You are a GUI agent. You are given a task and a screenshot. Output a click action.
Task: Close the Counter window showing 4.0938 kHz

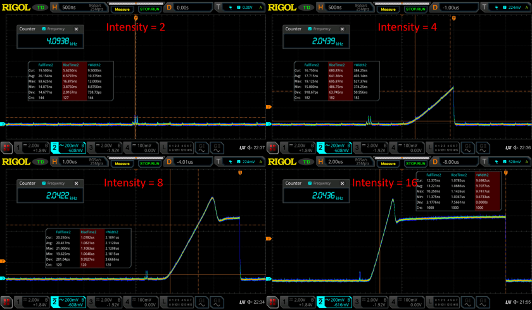point(76,29)
